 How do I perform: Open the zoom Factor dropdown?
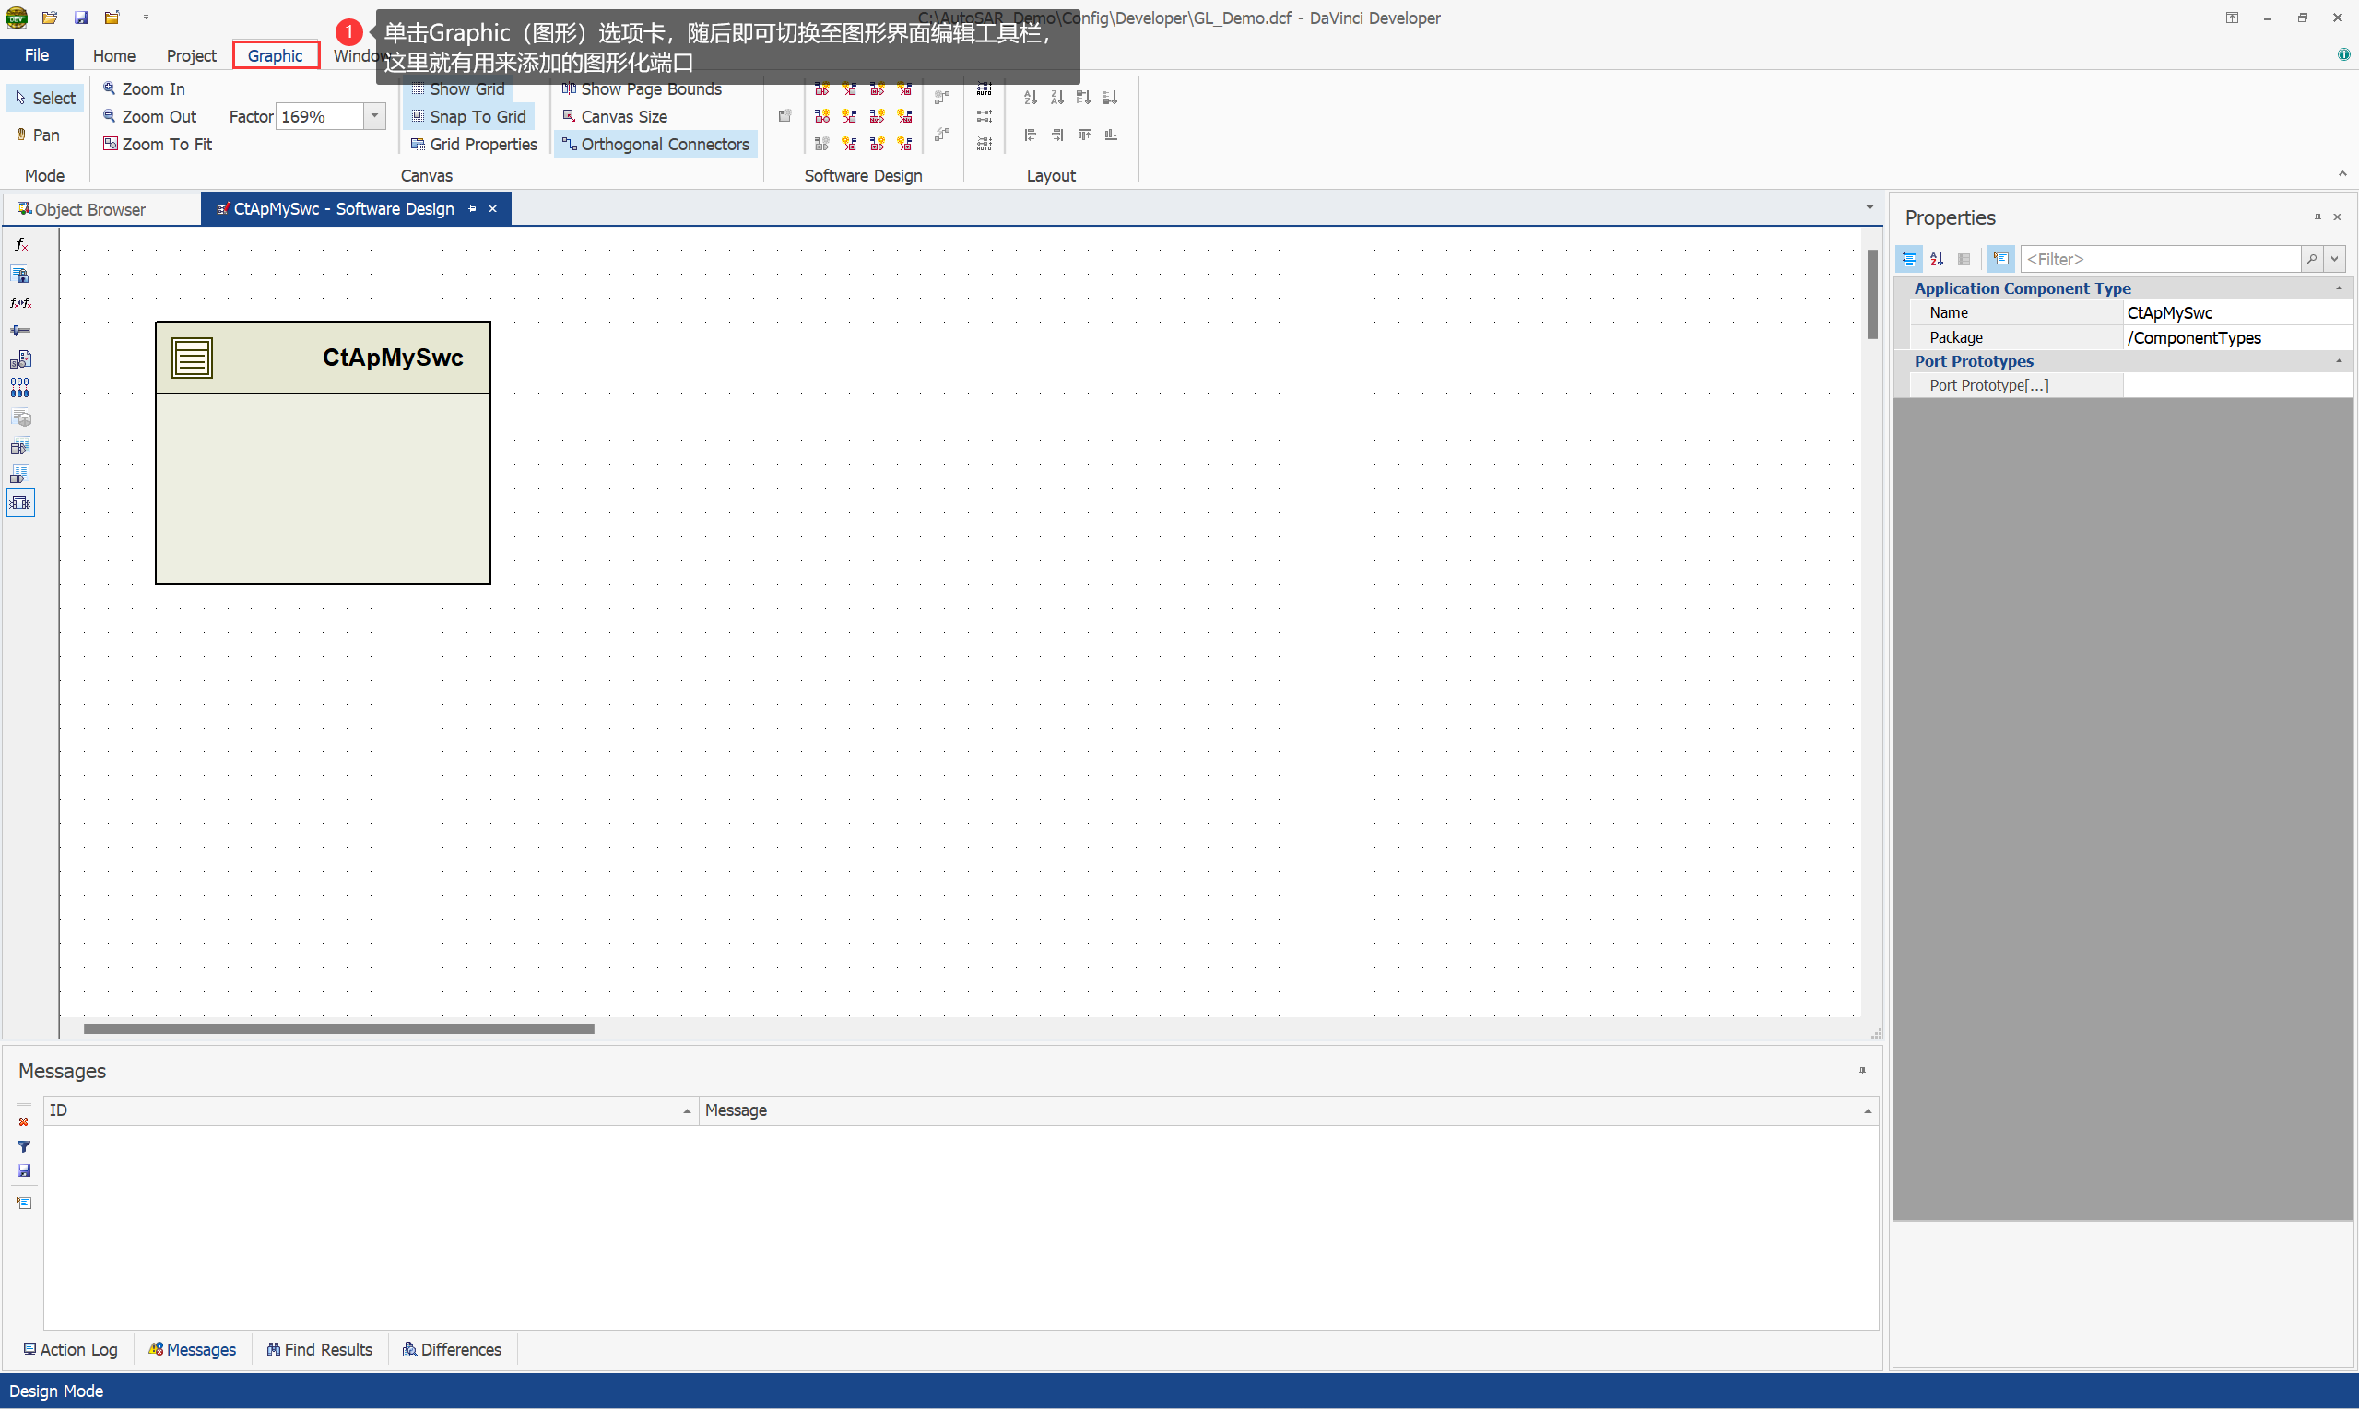[x=375, y=116]
